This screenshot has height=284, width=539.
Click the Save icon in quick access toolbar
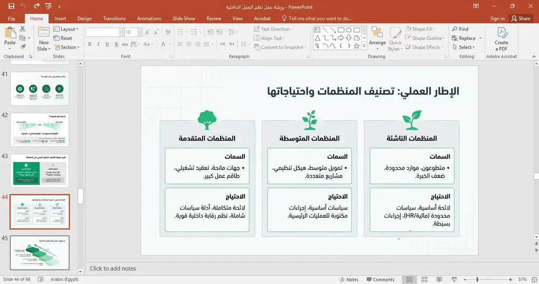(11, 6)
